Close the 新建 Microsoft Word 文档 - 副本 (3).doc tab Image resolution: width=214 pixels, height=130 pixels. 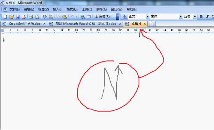(120, 24)
